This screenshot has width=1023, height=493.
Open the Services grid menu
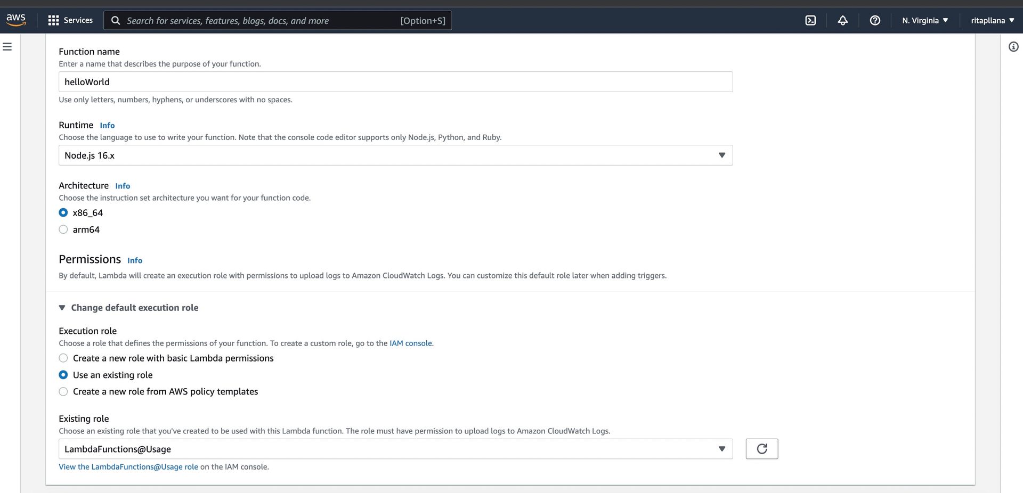pyautogui.click(x=53, y=20)
